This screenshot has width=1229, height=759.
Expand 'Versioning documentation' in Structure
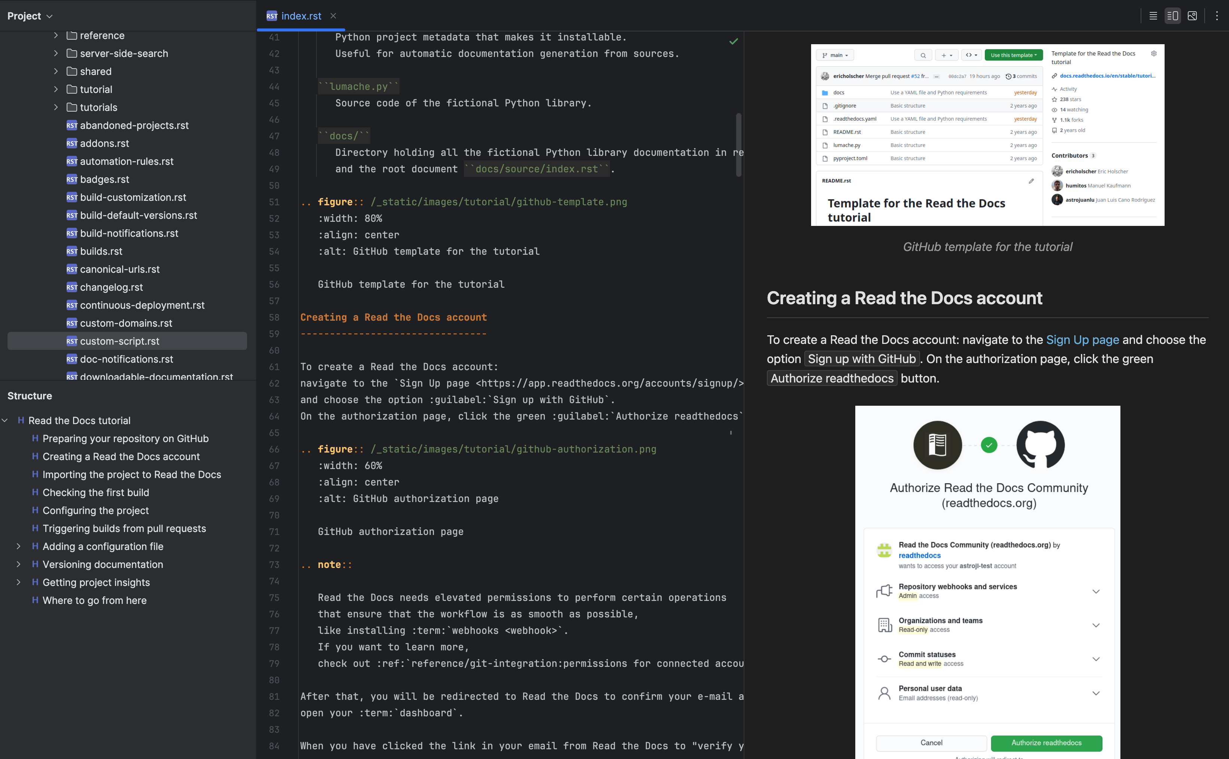tap(19, 564)
